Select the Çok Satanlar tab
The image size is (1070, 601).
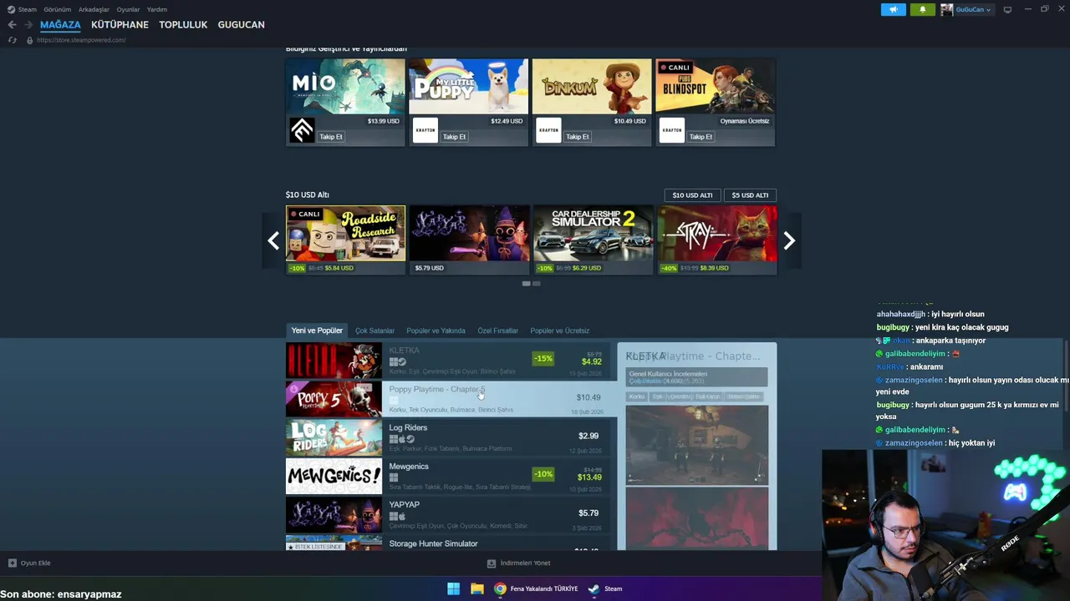coord(374,331)
